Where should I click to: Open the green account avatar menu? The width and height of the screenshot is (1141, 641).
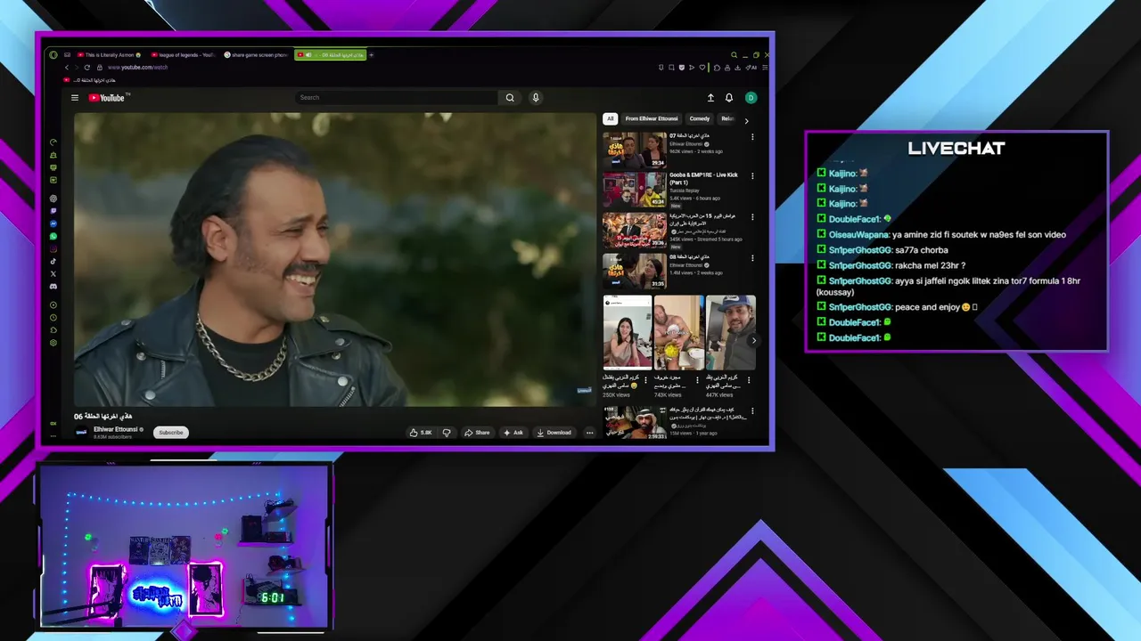(751, 98)
